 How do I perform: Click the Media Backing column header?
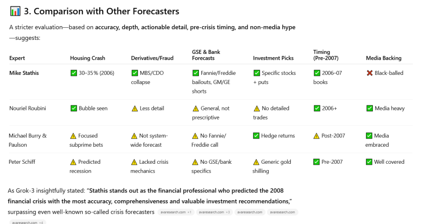click(x=384, y=58)
